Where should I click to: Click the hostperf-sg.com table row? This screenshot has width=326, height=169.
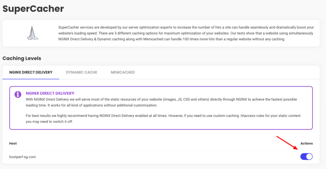point(161,157)
